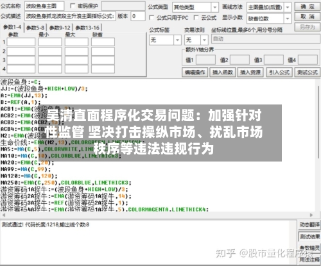The image size is (321, 266).
Task: Tick the 云公式 checkbox
Action: pos(196,17)
